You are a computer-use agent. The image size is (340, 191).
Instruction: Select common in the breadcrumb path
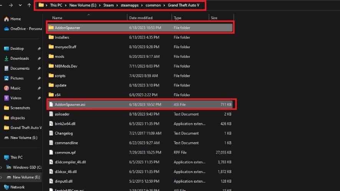[153, 5]
